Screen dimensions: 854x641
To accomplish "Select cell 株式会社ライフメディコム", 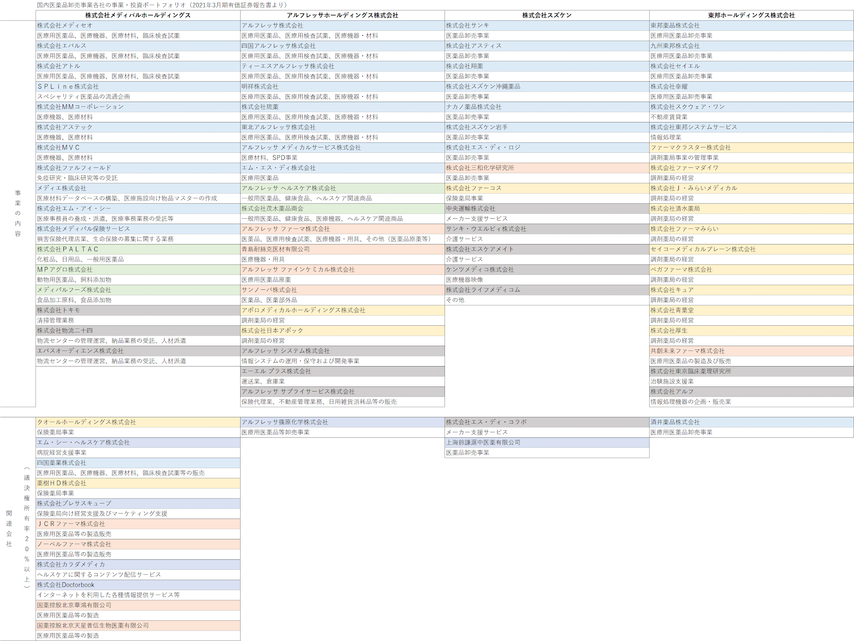I will 547,290.
